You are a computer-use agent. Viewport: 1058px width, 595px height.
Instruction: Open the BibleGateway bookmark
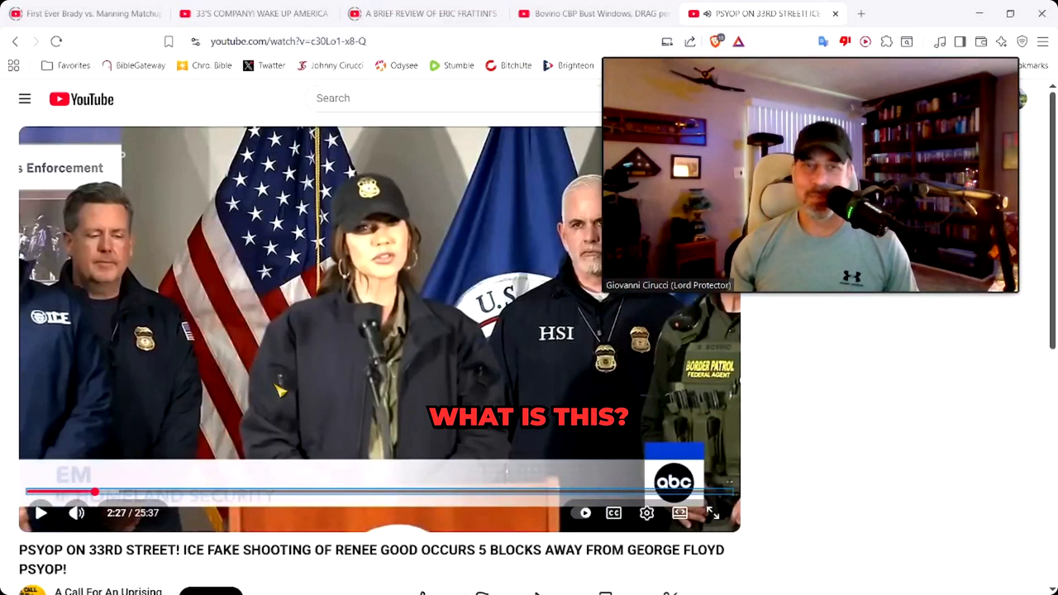click(133, 65)
